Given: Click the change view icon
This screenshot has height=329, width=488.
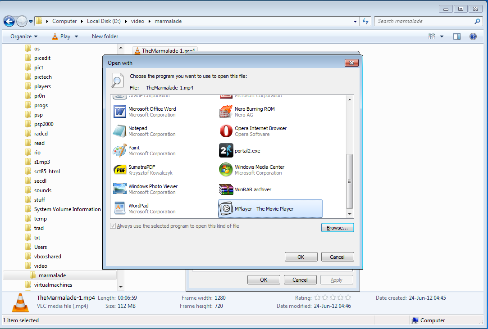Looking at the screenshot, I should [432, 36].
